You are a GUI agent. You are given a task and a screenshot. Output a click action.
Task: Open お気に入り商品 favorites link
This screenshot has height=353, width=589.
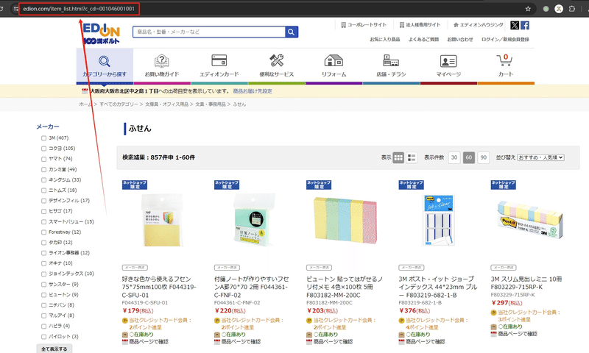(384, 40)
